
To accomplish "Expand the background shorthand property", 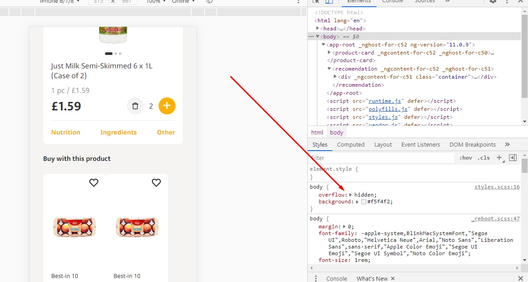I will coord(357,202).
